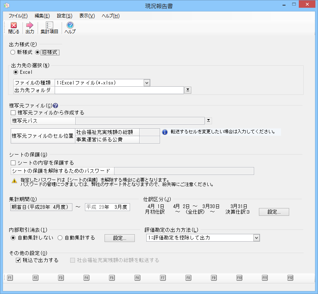
Task: Click the yellow warning icon for password note
Action: click(x=14, y=181)
